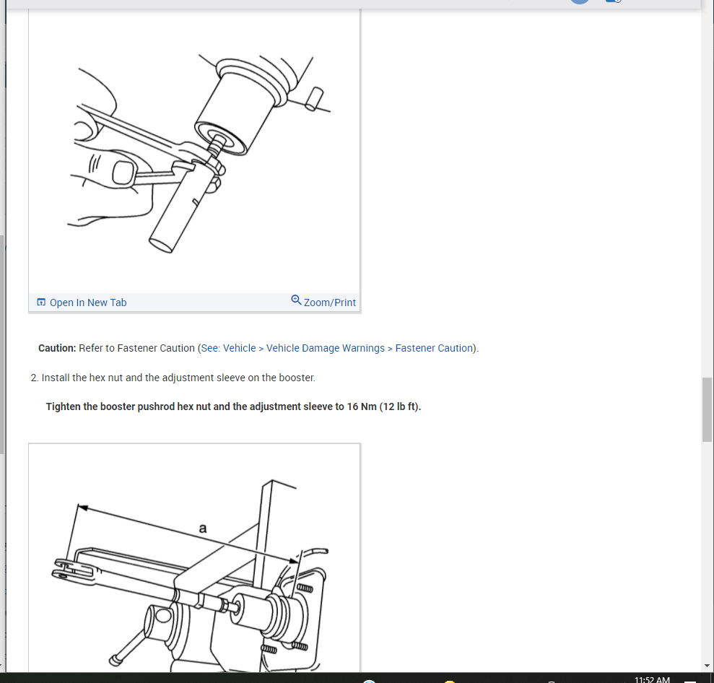The height and width of the screenshot is (683, 714).
Task: Follow the Fastener Caution link
Action: [434, 348]
